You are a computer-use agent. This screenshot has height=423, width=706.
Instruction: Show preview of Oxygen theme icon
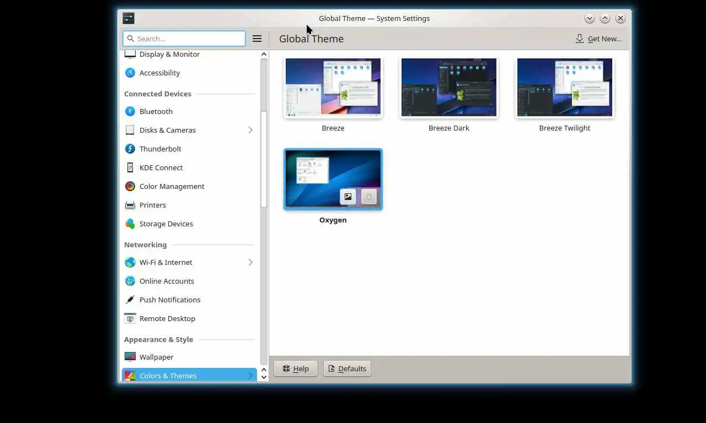(x=348, y=197)
